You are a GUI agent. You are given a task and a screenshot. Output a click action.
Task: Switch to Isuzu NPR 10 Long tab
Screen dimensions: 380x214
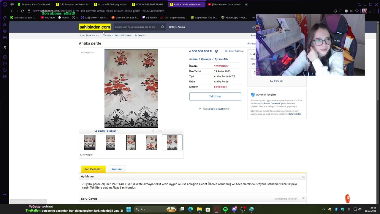click(110, 4)
